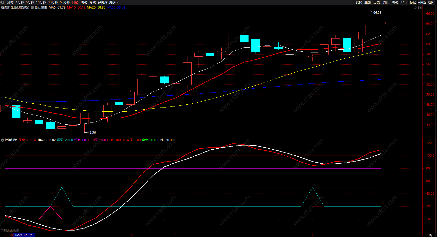Open the 多周期 multi-period view
The width and height of the screenshot is (437, 237).
[x=103, y=2]
